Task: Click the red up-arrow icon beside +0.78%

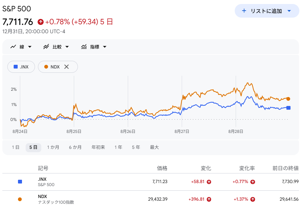Action: click(41, 22)
